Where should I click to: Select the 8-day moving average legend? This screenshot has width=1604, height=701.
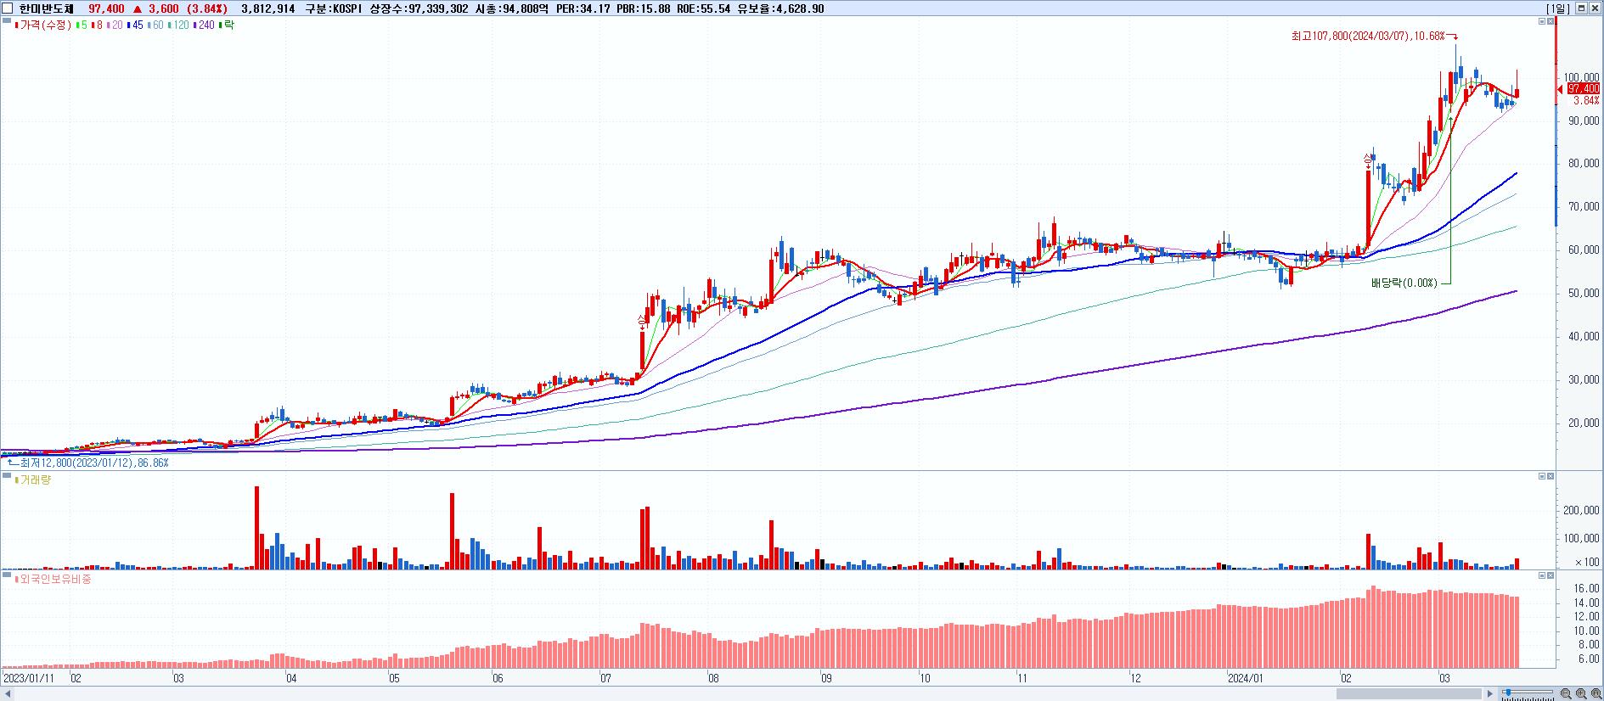pyautogui.click(x=97, y=25)
